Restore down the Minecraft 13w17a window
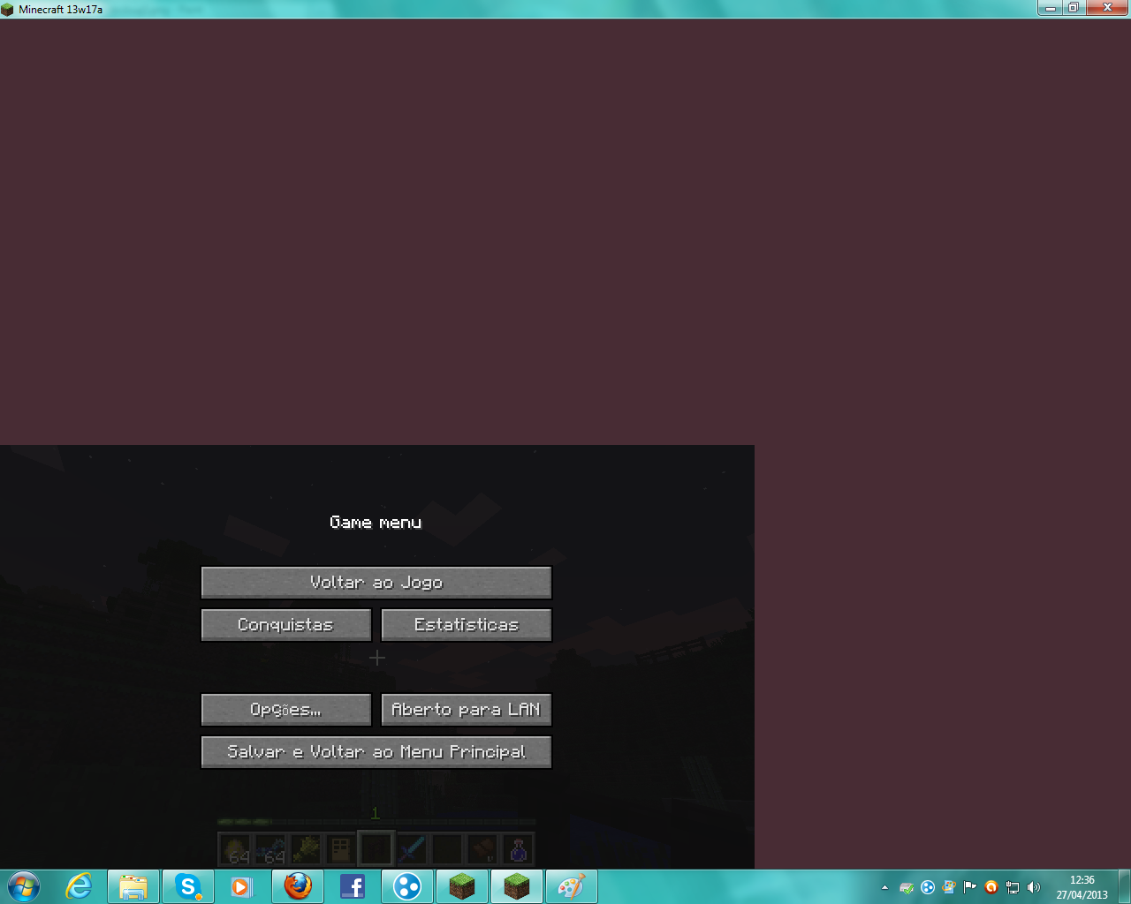Viewport: 1131px width, 904px height. [1074, 8]
